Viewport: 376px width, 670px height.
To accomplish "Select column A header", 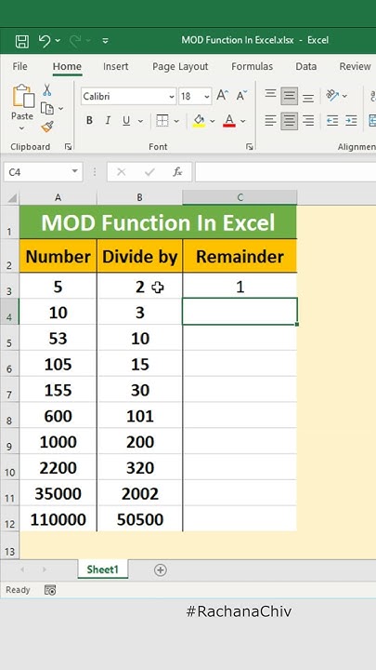I will [58, 197].
